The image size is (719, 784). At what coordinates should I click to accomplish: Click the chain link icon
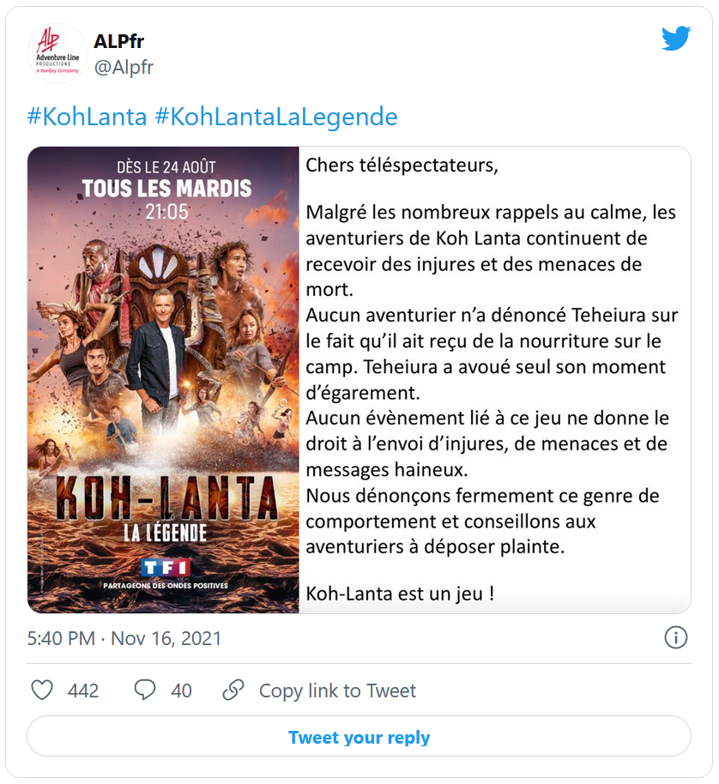(x=233, y=690)
